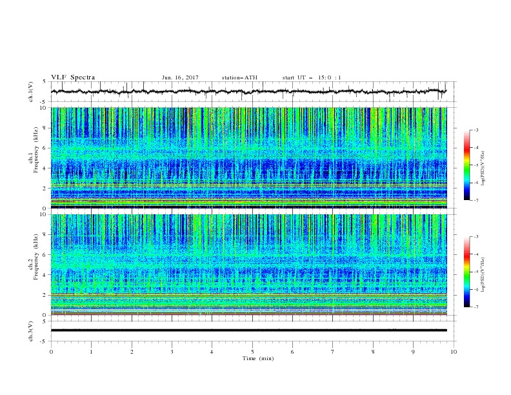Click time axis tick label "0"
The width and height of the screenshot is (511, 395).
tap(51, 352)
